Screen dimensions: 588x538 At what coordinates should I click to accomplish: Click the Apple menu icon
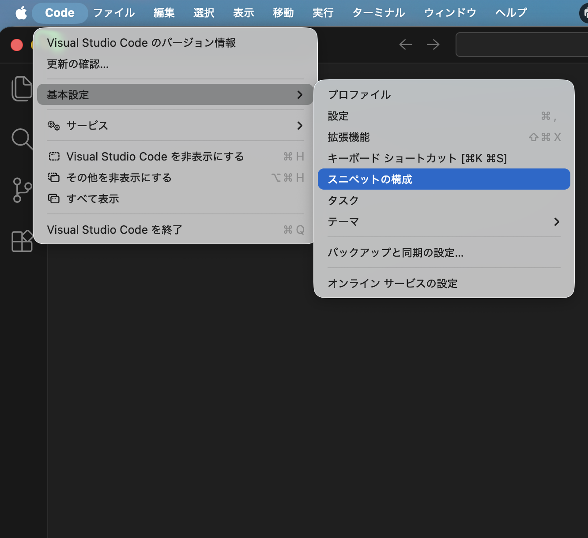[21, 13]
